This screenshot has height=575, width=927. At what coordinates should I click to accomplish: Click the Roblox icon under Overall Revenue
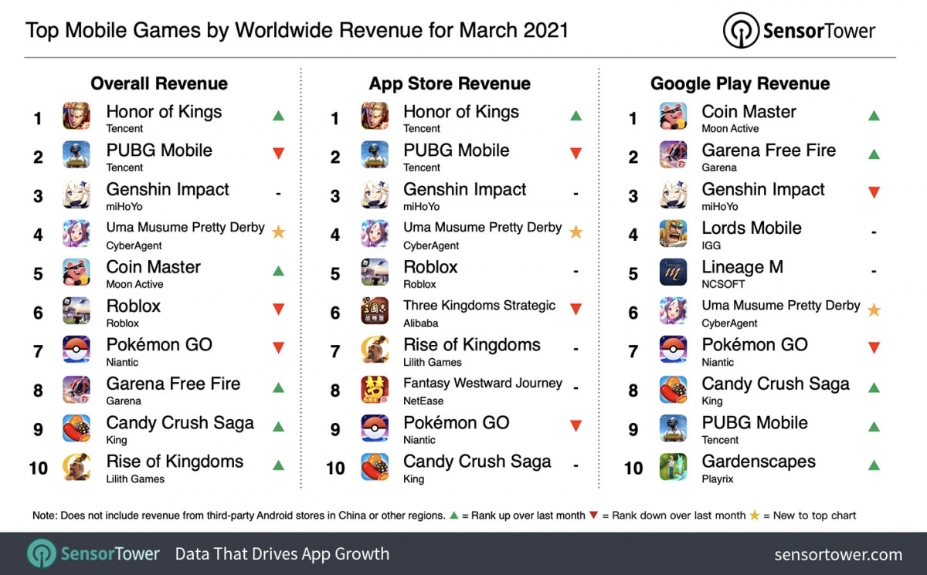tap(76, 312)
